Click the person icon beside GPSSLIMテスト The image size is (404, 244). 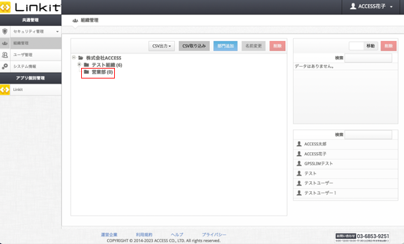point(299,164)
